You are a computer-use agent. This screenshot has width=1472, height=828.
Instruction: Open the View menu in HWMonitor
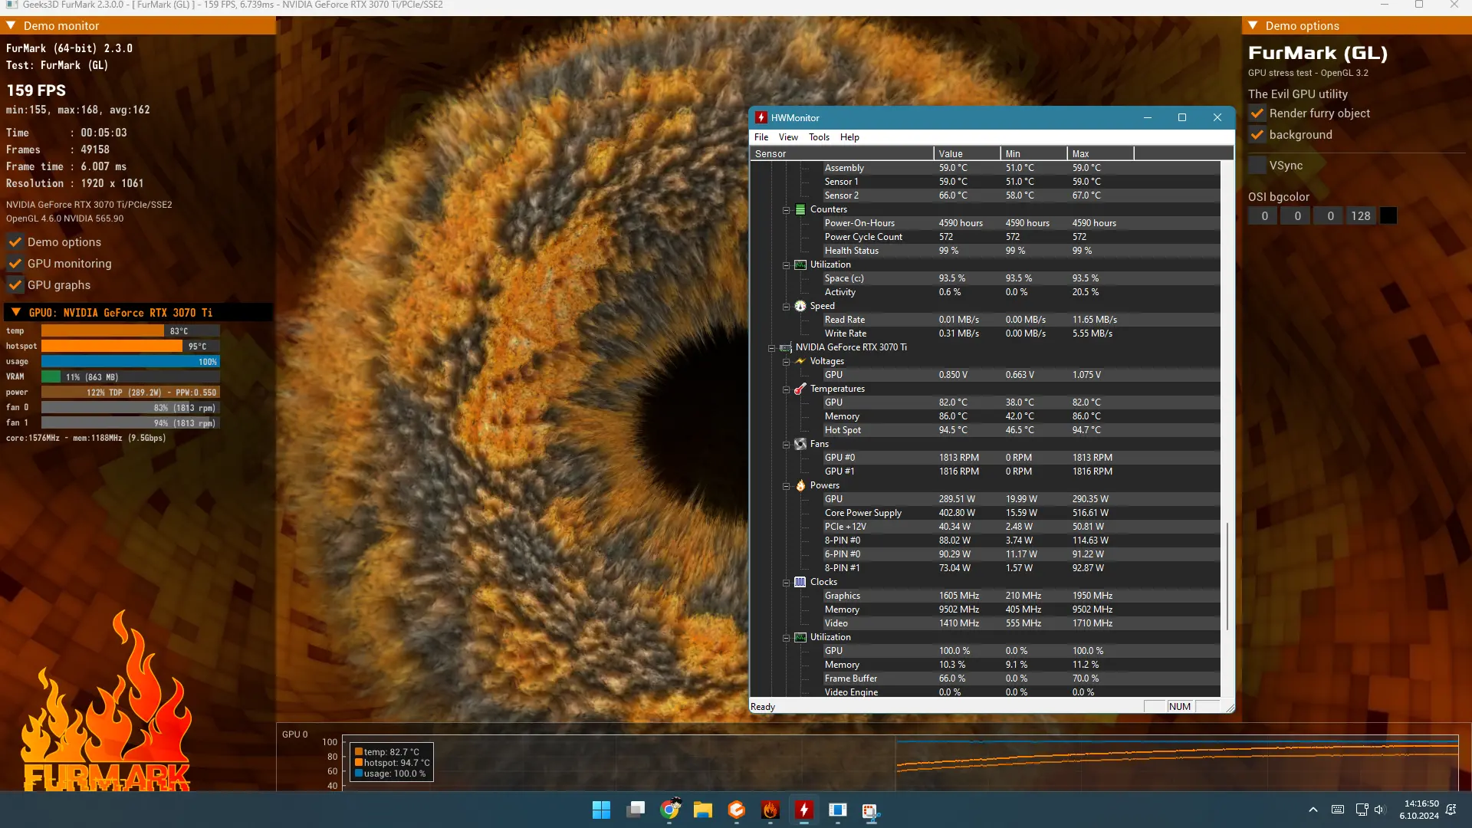coord(788,137)
